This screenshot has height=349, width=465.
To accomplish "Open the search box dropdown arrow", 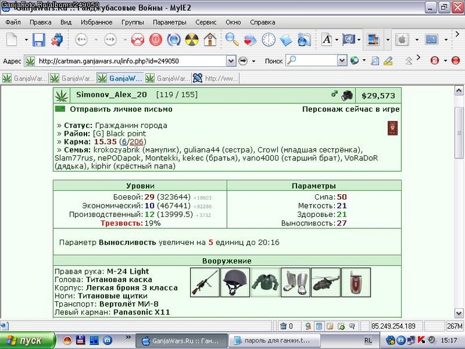I will [342, 61].
